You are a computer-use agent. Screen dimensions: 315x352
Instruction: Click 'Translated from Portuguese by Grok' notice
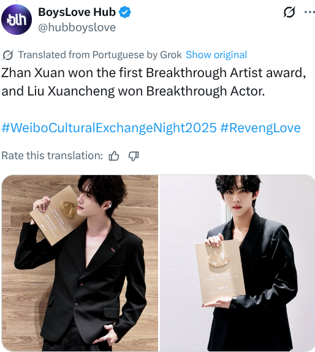pos(100,54)
